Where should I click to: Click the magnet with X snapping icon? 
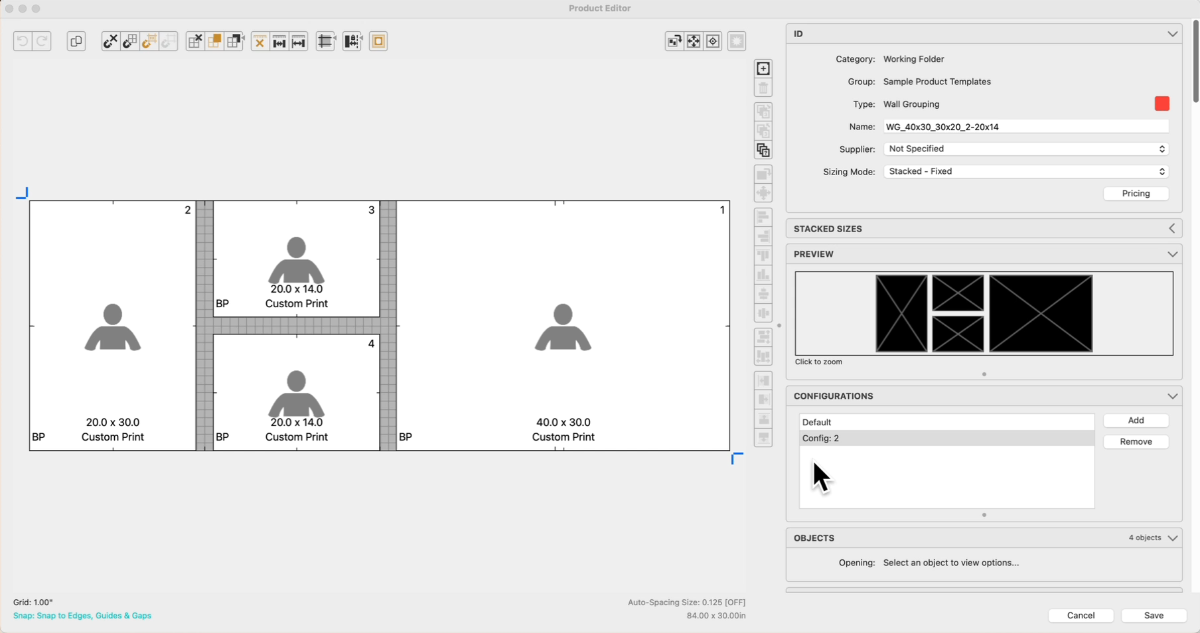click(110, 41)
